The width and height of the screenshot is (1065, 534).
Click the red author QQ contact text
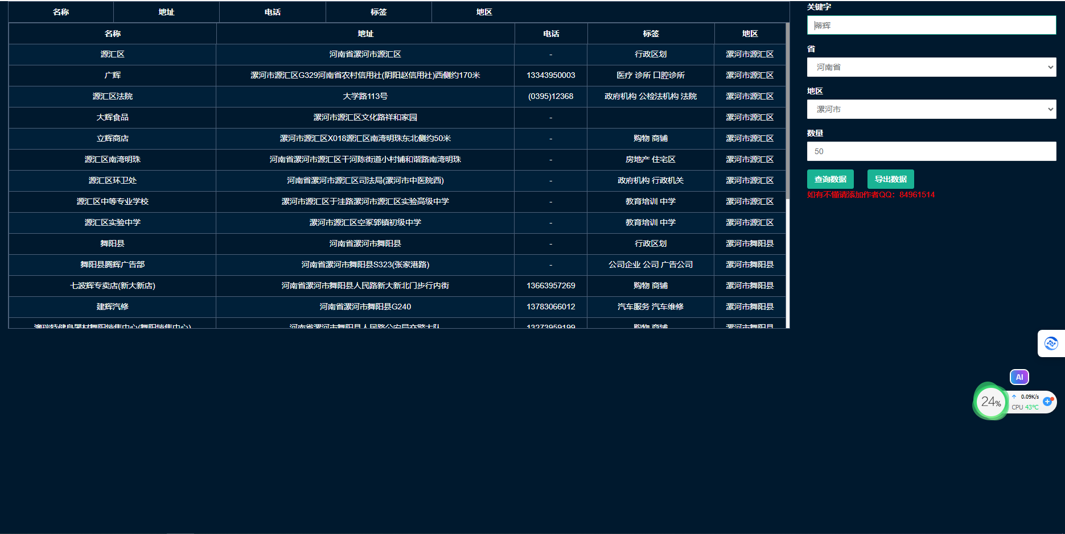[x=870, y=194]
